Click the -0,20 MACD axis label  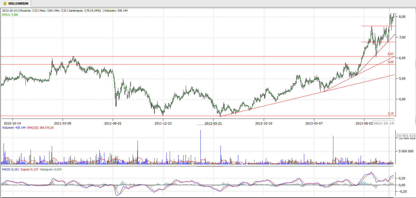(x=403, y=192)
